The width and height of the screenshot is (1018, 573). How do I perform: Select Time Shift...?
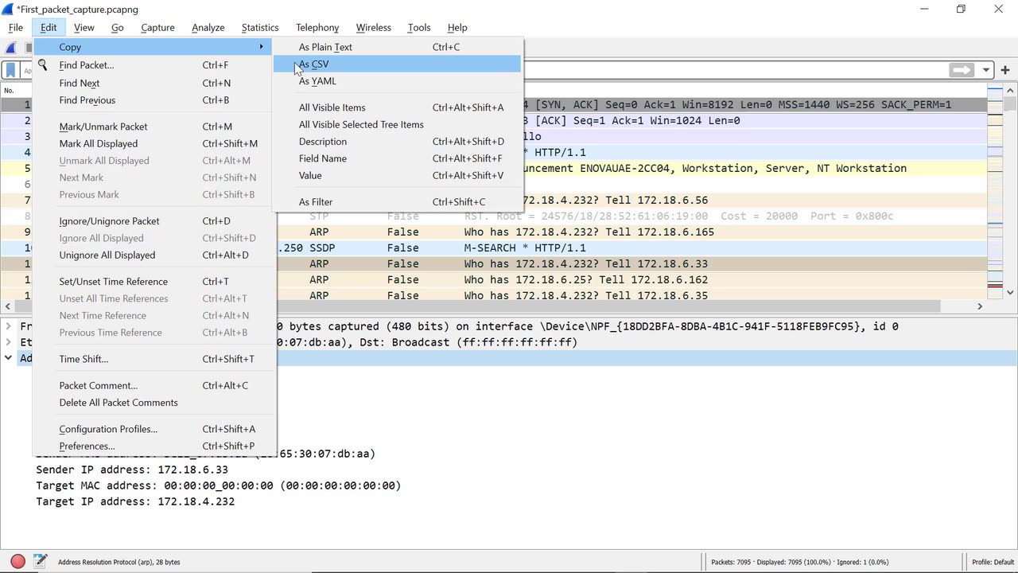click(x=154, y=359)
